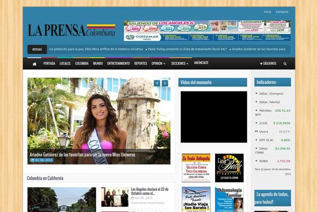Go to the home icon in navbar

click(x=34, y=64)
